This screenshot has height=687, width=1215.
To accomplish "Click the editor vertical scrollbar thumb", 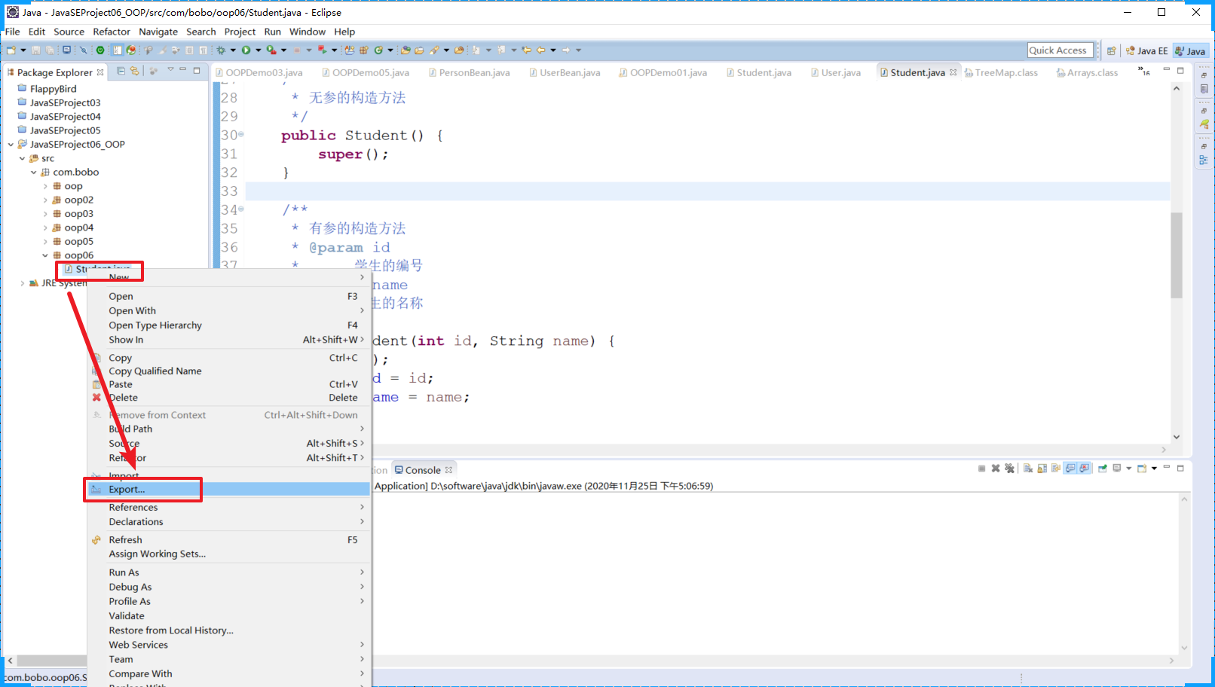I will pos(1176,255).
